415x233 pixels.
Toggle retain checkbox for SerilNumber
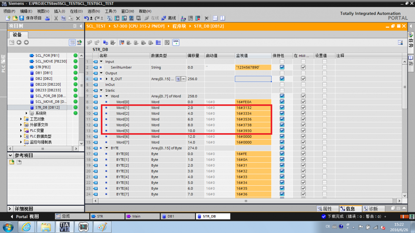pyautogui.click(x=282, y=67)
